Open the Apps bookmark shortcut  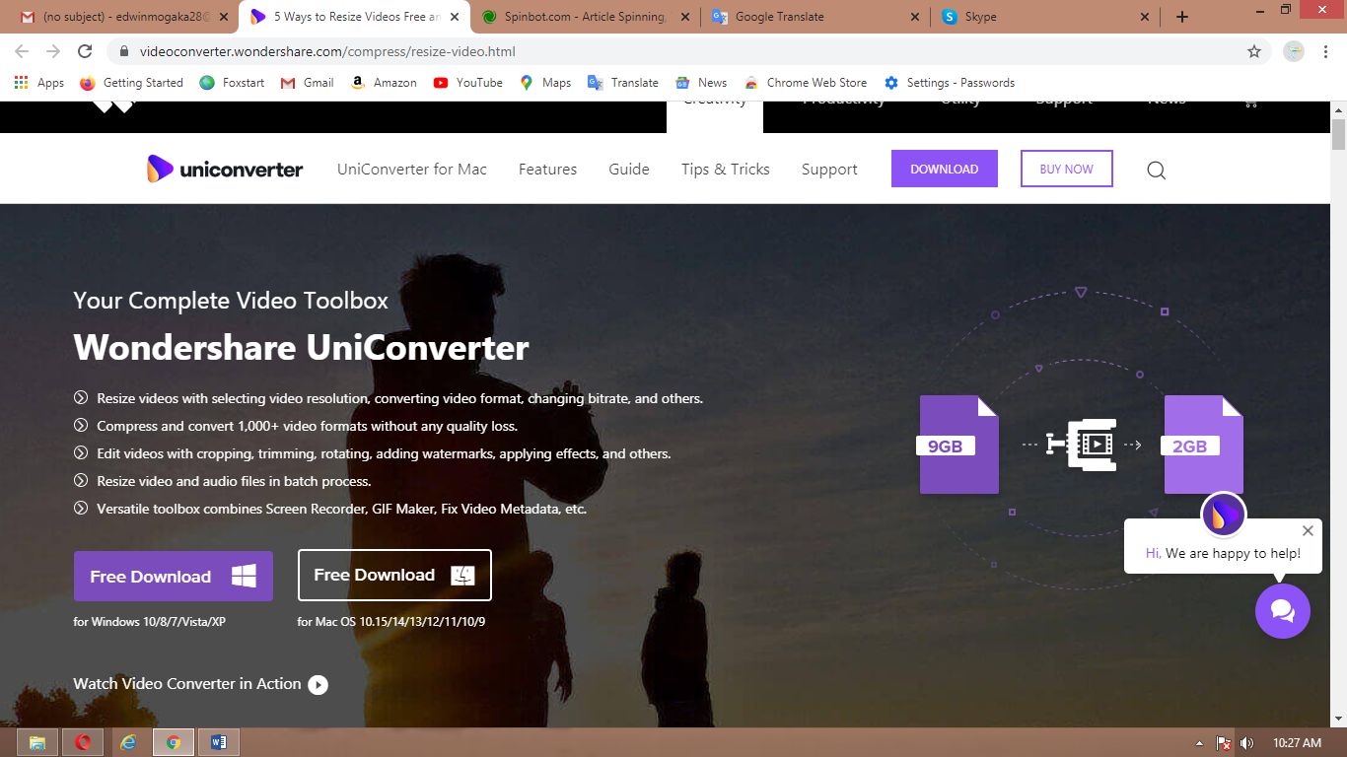tap(39, 83)
